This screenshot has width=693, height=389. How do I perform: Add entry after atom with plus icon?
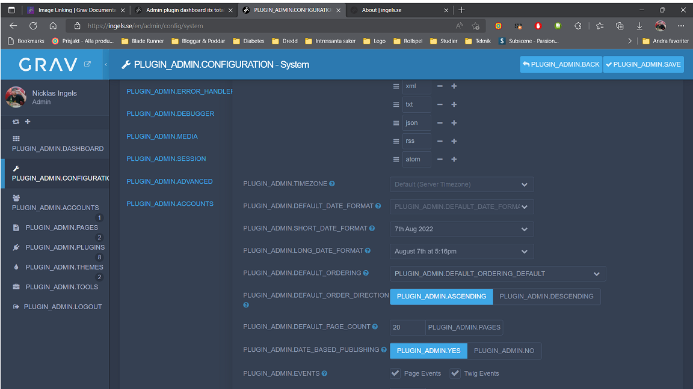coord(454,159)
